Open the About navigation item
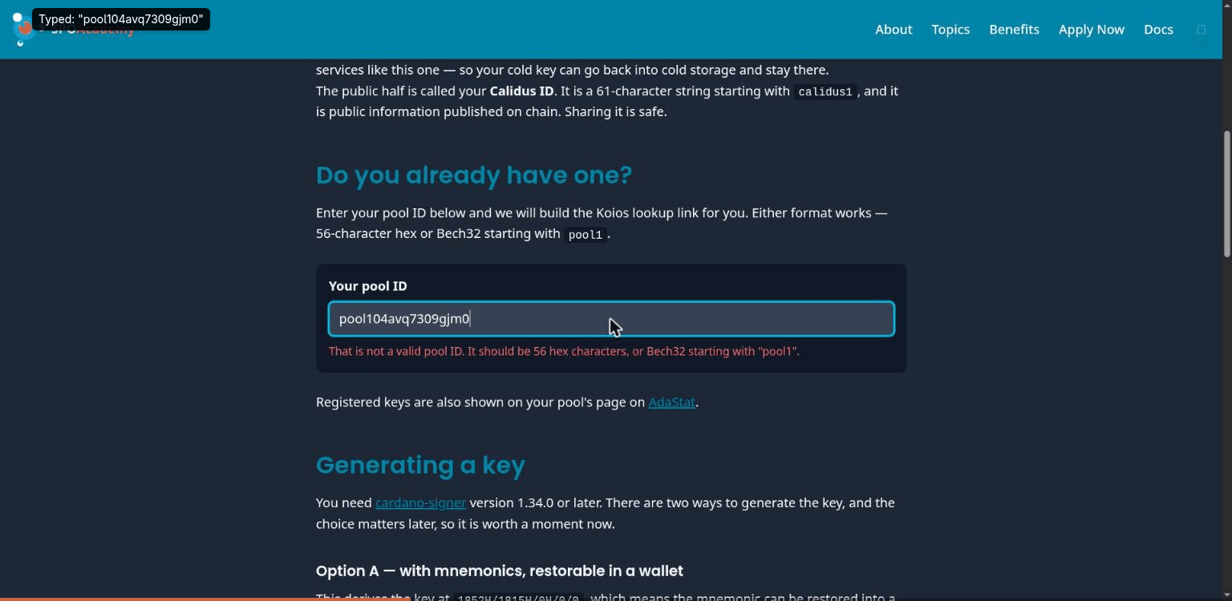This screenshot has height=601, width=1232. point(894,30)
